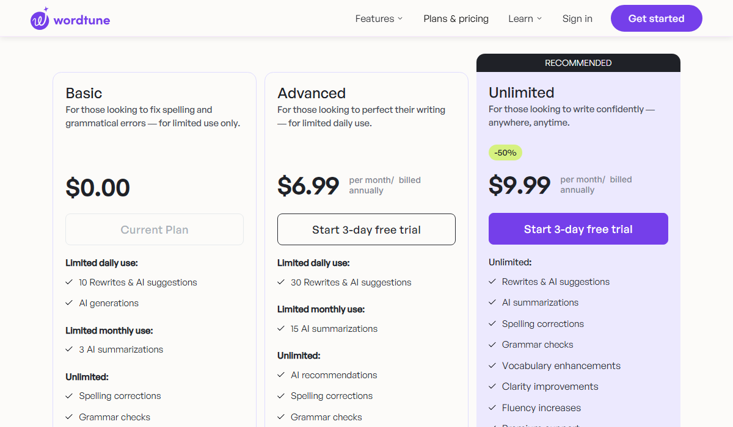Click checkmark next to "Clarity improvements"
The image size is (733, 427).
coord(492,386)
